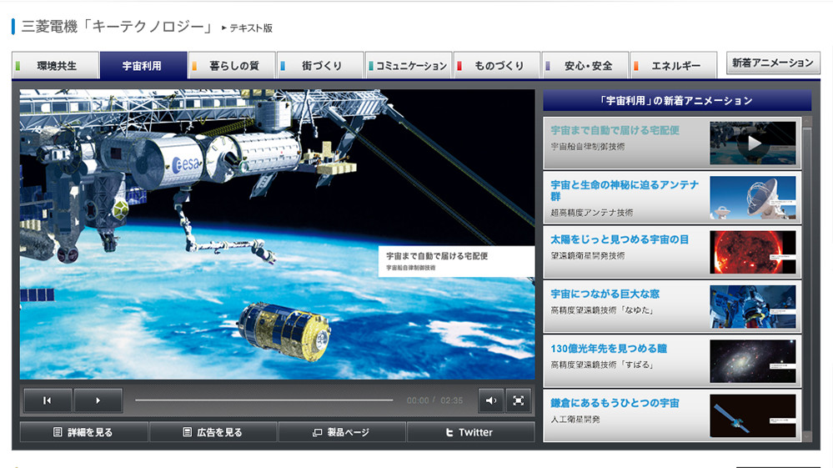833x468 pixels.
Task: Click the 超高精度アンテナ技術 subtitle
Action: (592, 213)
